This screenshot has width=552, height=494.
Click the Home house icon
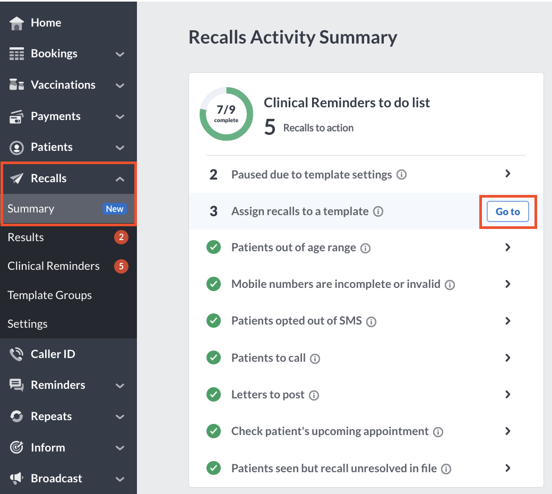(x=16, y=23)
